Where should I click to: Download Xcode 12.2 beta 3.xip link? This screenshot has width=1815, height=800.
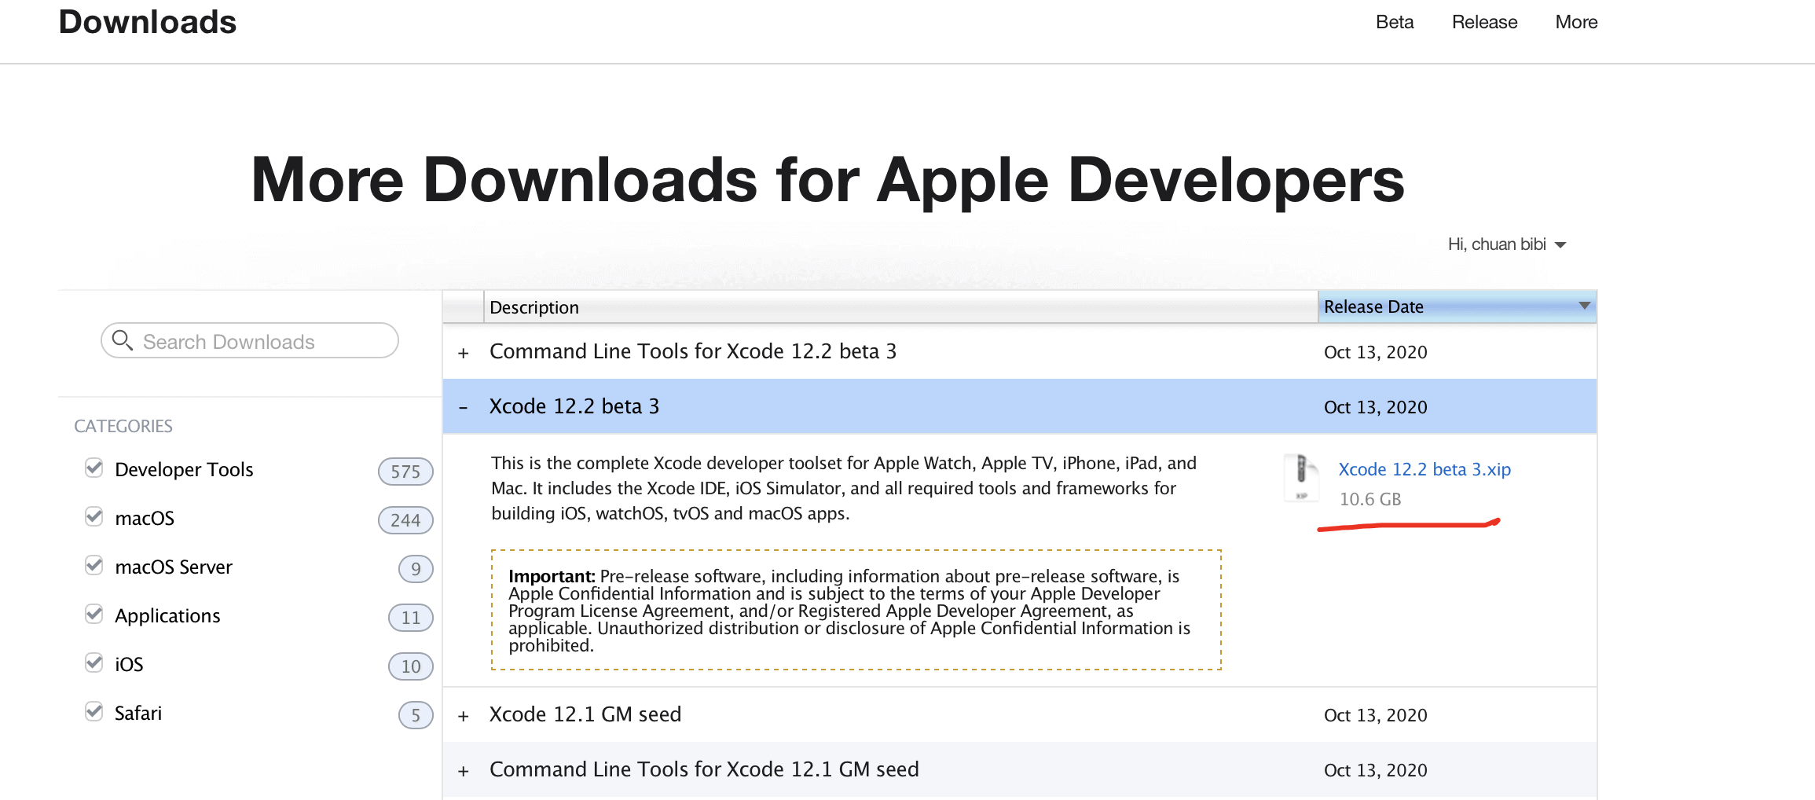[x=1424, y=469]
